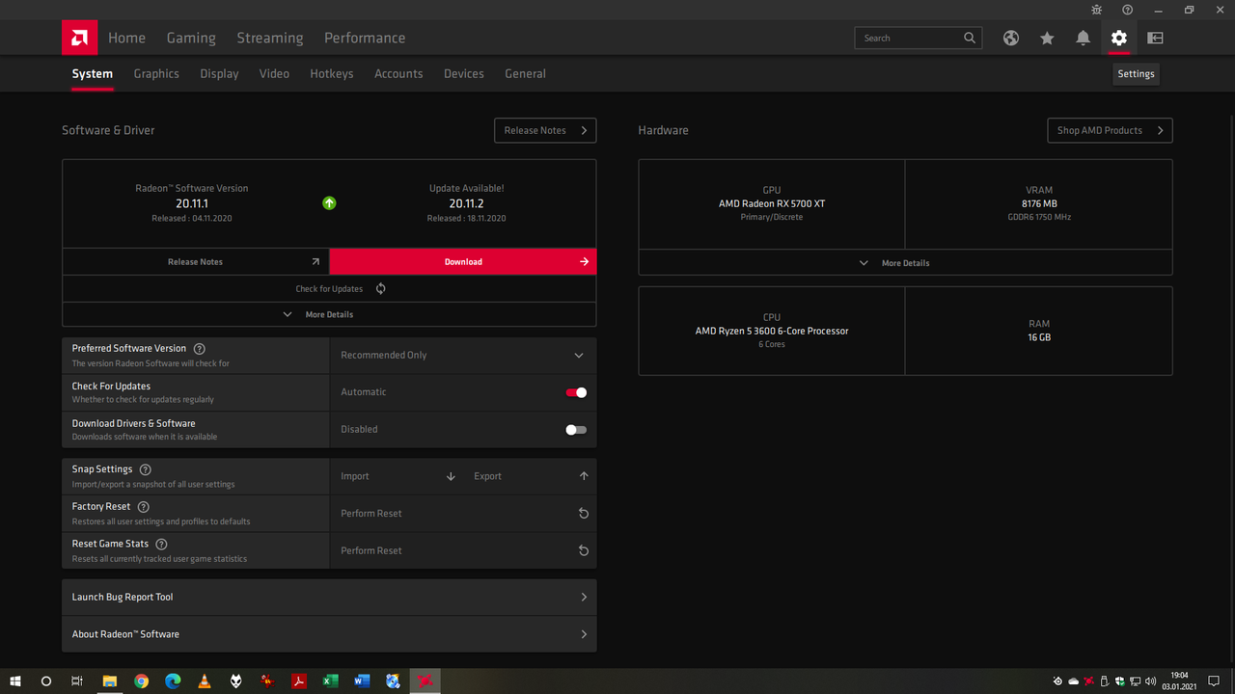Open Release Notes button in header
Screen dimensions: 1235x694
coord(545,130)
